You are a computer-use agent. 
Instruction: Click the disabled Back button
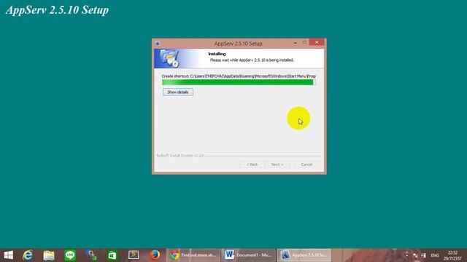pos(252,164)
